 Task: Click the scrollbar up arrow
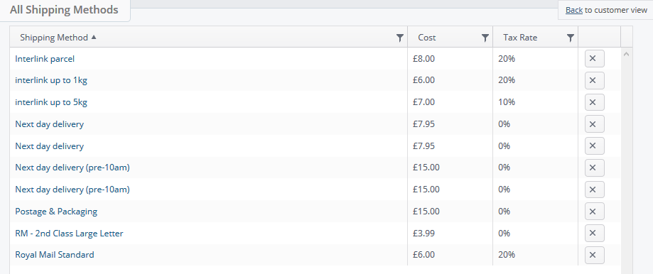[626, 54]
